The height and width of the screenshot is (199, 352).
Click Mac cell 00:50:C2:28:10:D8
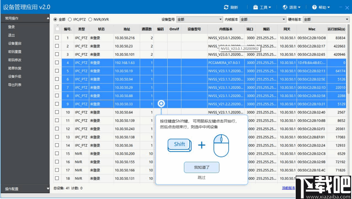312,38
